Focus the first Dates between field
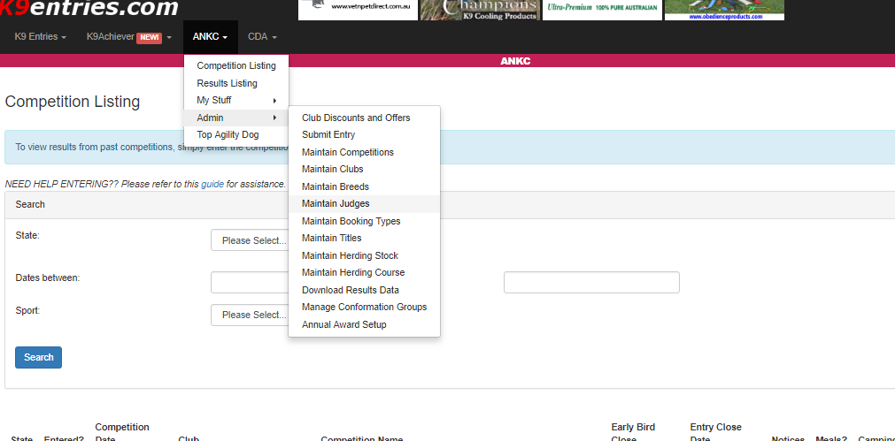Viewport: 895px width, 441px height. click(250, 283)
